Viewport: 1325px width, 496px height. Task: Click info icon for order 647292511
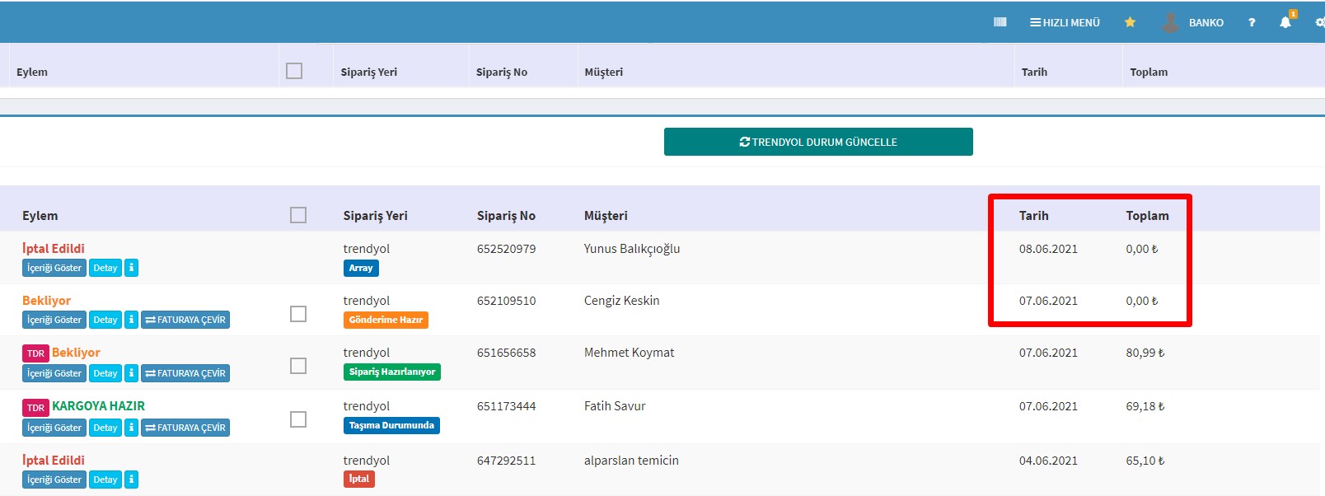(131, 480)
